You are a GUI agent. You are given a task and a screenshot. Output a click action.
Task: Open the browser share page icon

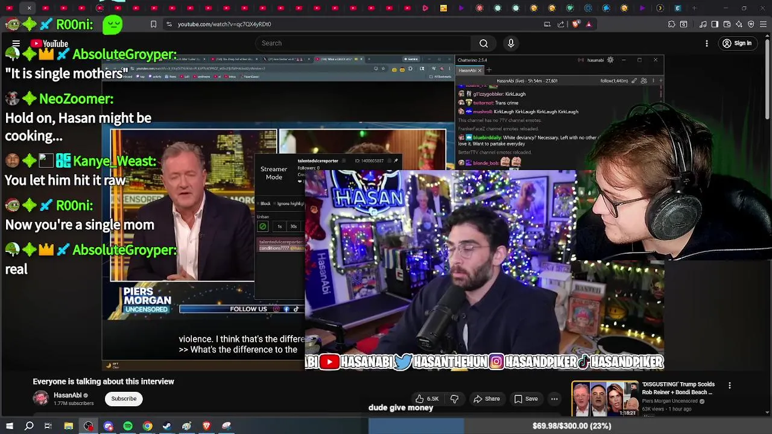coord(561,24)
